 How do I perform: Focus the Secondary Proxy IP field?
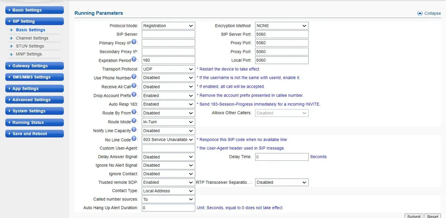point(168,52)
